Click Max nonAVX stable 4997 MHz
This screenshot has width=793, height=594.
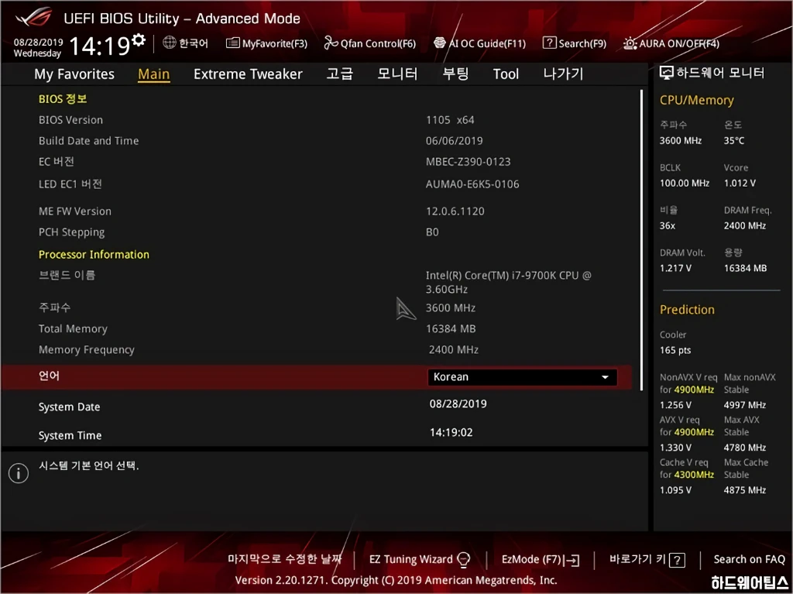tap(744, 405)
